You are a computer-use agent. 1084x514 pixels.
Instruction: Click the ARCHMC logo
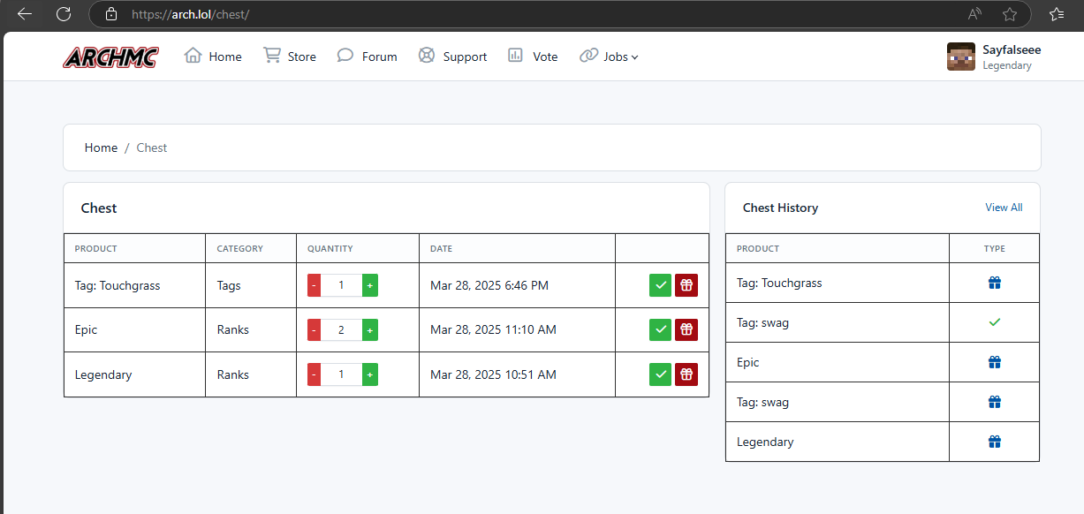pos(110,57)
